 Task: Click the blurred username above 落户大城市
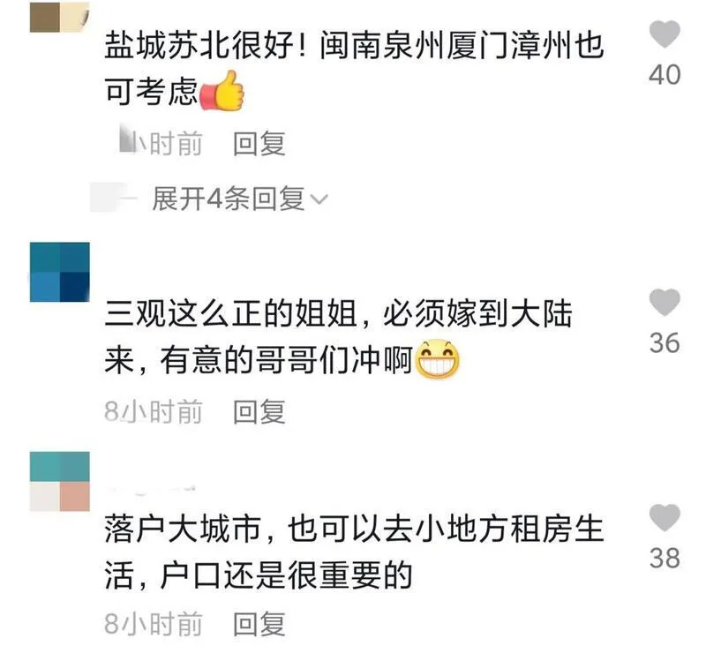152,491
